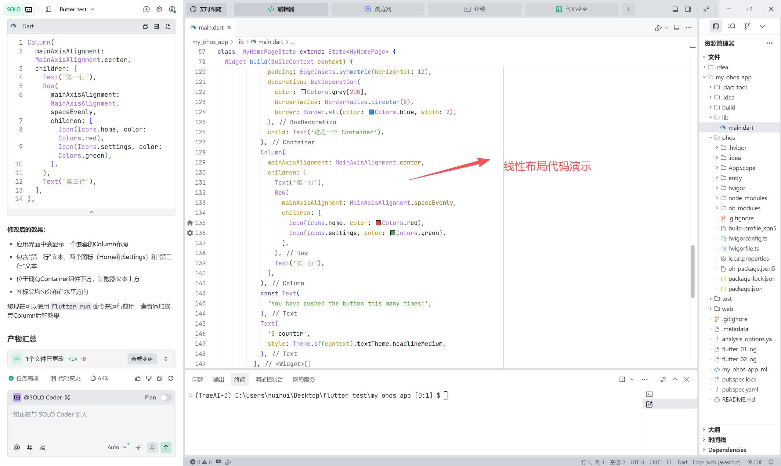The image size is (781, 466).
Task: Switch to the 浏览器 tab
Action: coord(378,9)
